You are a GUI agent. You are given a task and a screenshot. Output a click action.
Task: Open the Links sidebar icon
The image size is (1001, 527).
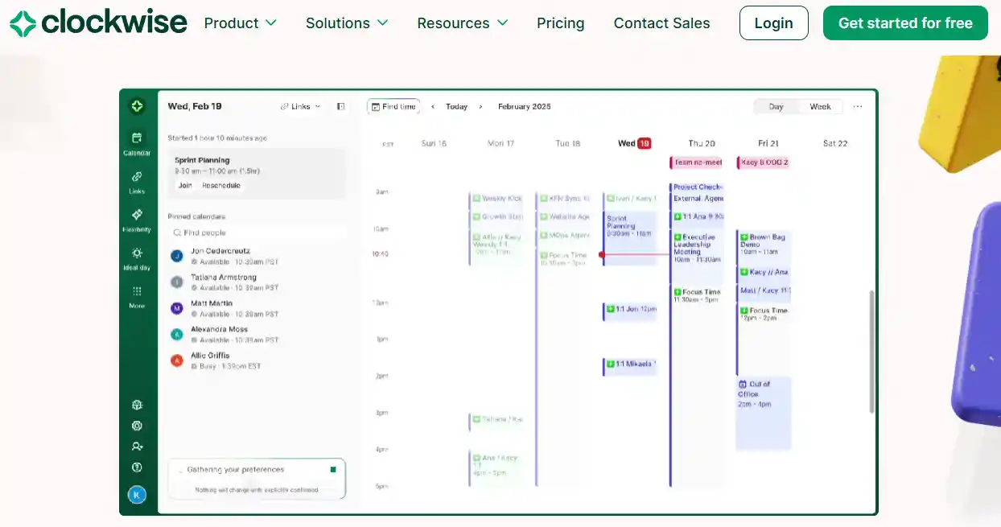[137, 182]
